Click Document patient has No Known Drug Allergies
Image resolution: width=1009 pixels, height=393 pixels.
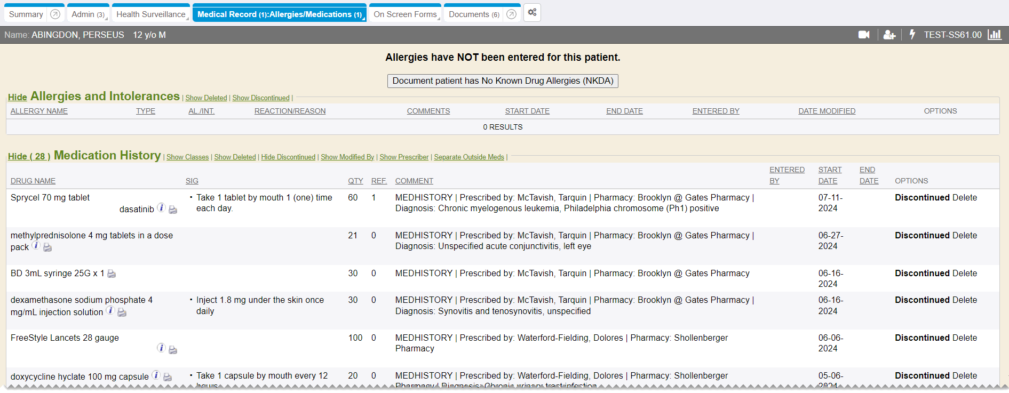pos(503,81)
